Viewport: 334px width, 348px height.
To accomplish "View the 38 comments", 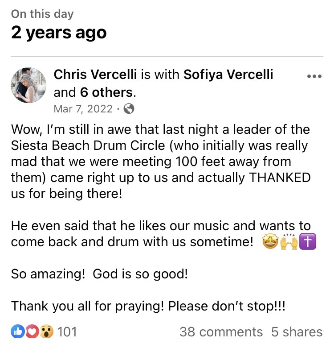I will [221, 332].
